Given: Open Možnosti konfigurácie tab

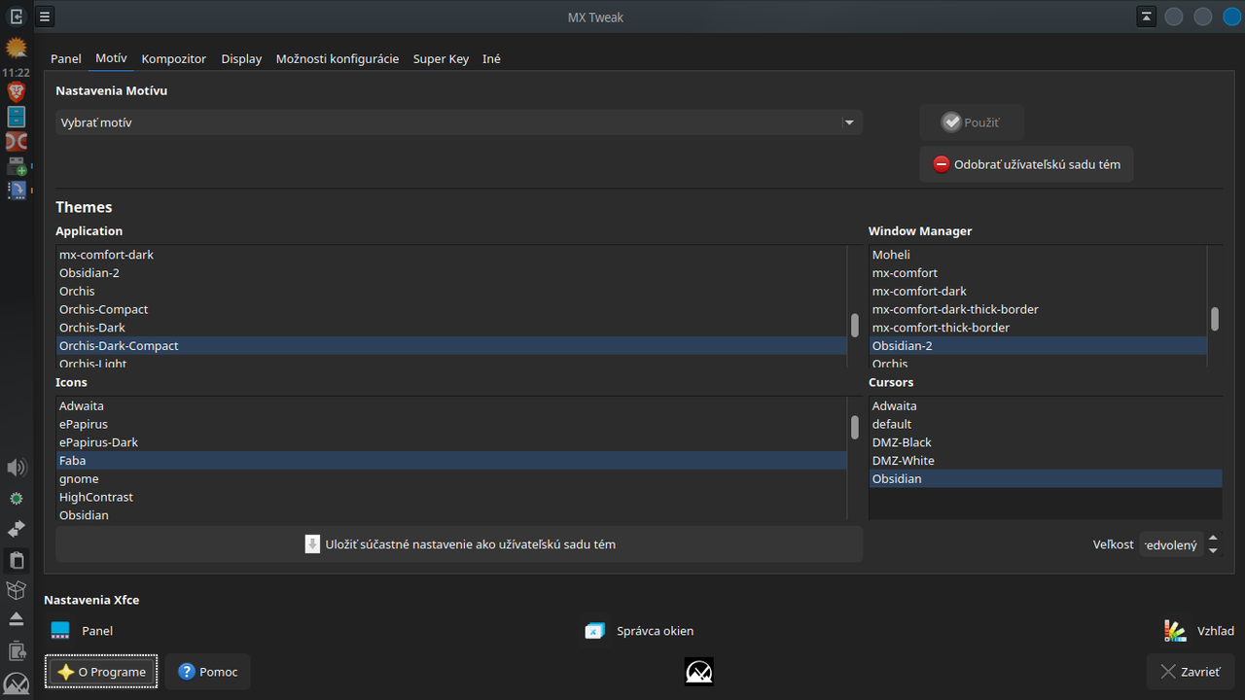Looking at the screenshot, I should (x=338, y=58).
